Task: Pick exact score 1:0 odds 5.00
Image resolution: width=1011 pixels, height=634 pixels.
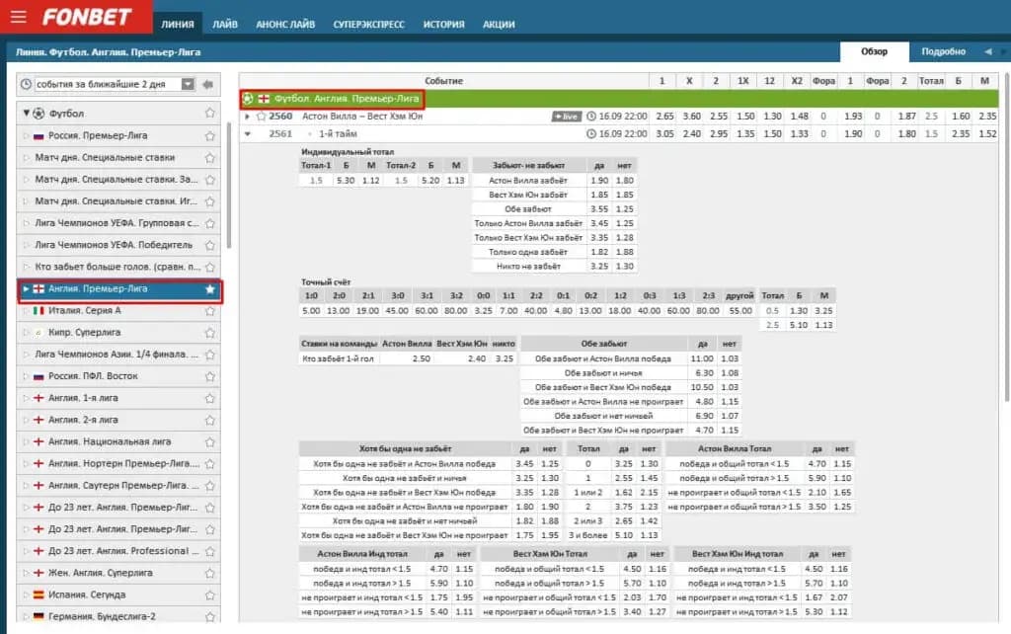Action: tap(311, 311)
